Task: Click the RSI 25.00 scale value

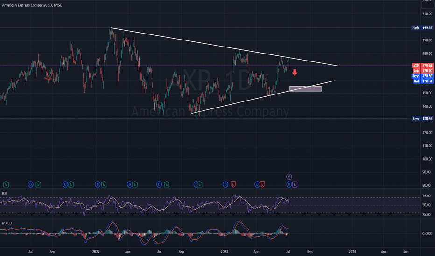Action: click(427, 215)
